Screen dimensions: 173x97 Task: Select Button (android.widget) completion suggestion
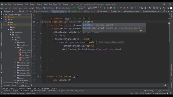click(114, 25)
